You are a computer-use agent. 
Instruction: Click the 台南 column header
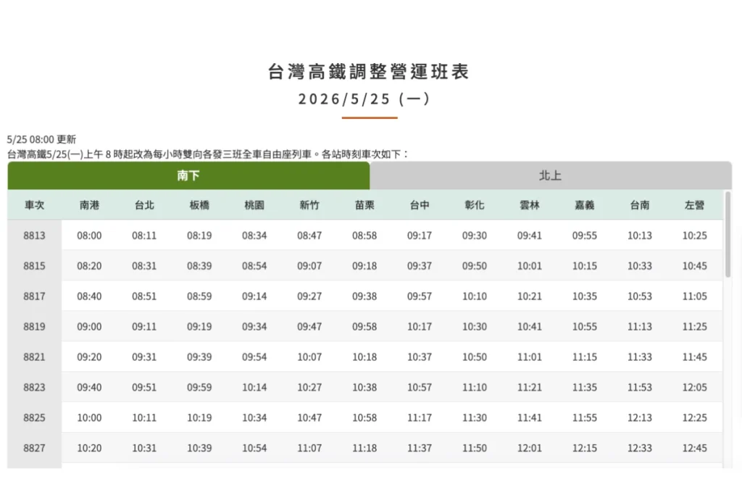click(x=640, y=205)
